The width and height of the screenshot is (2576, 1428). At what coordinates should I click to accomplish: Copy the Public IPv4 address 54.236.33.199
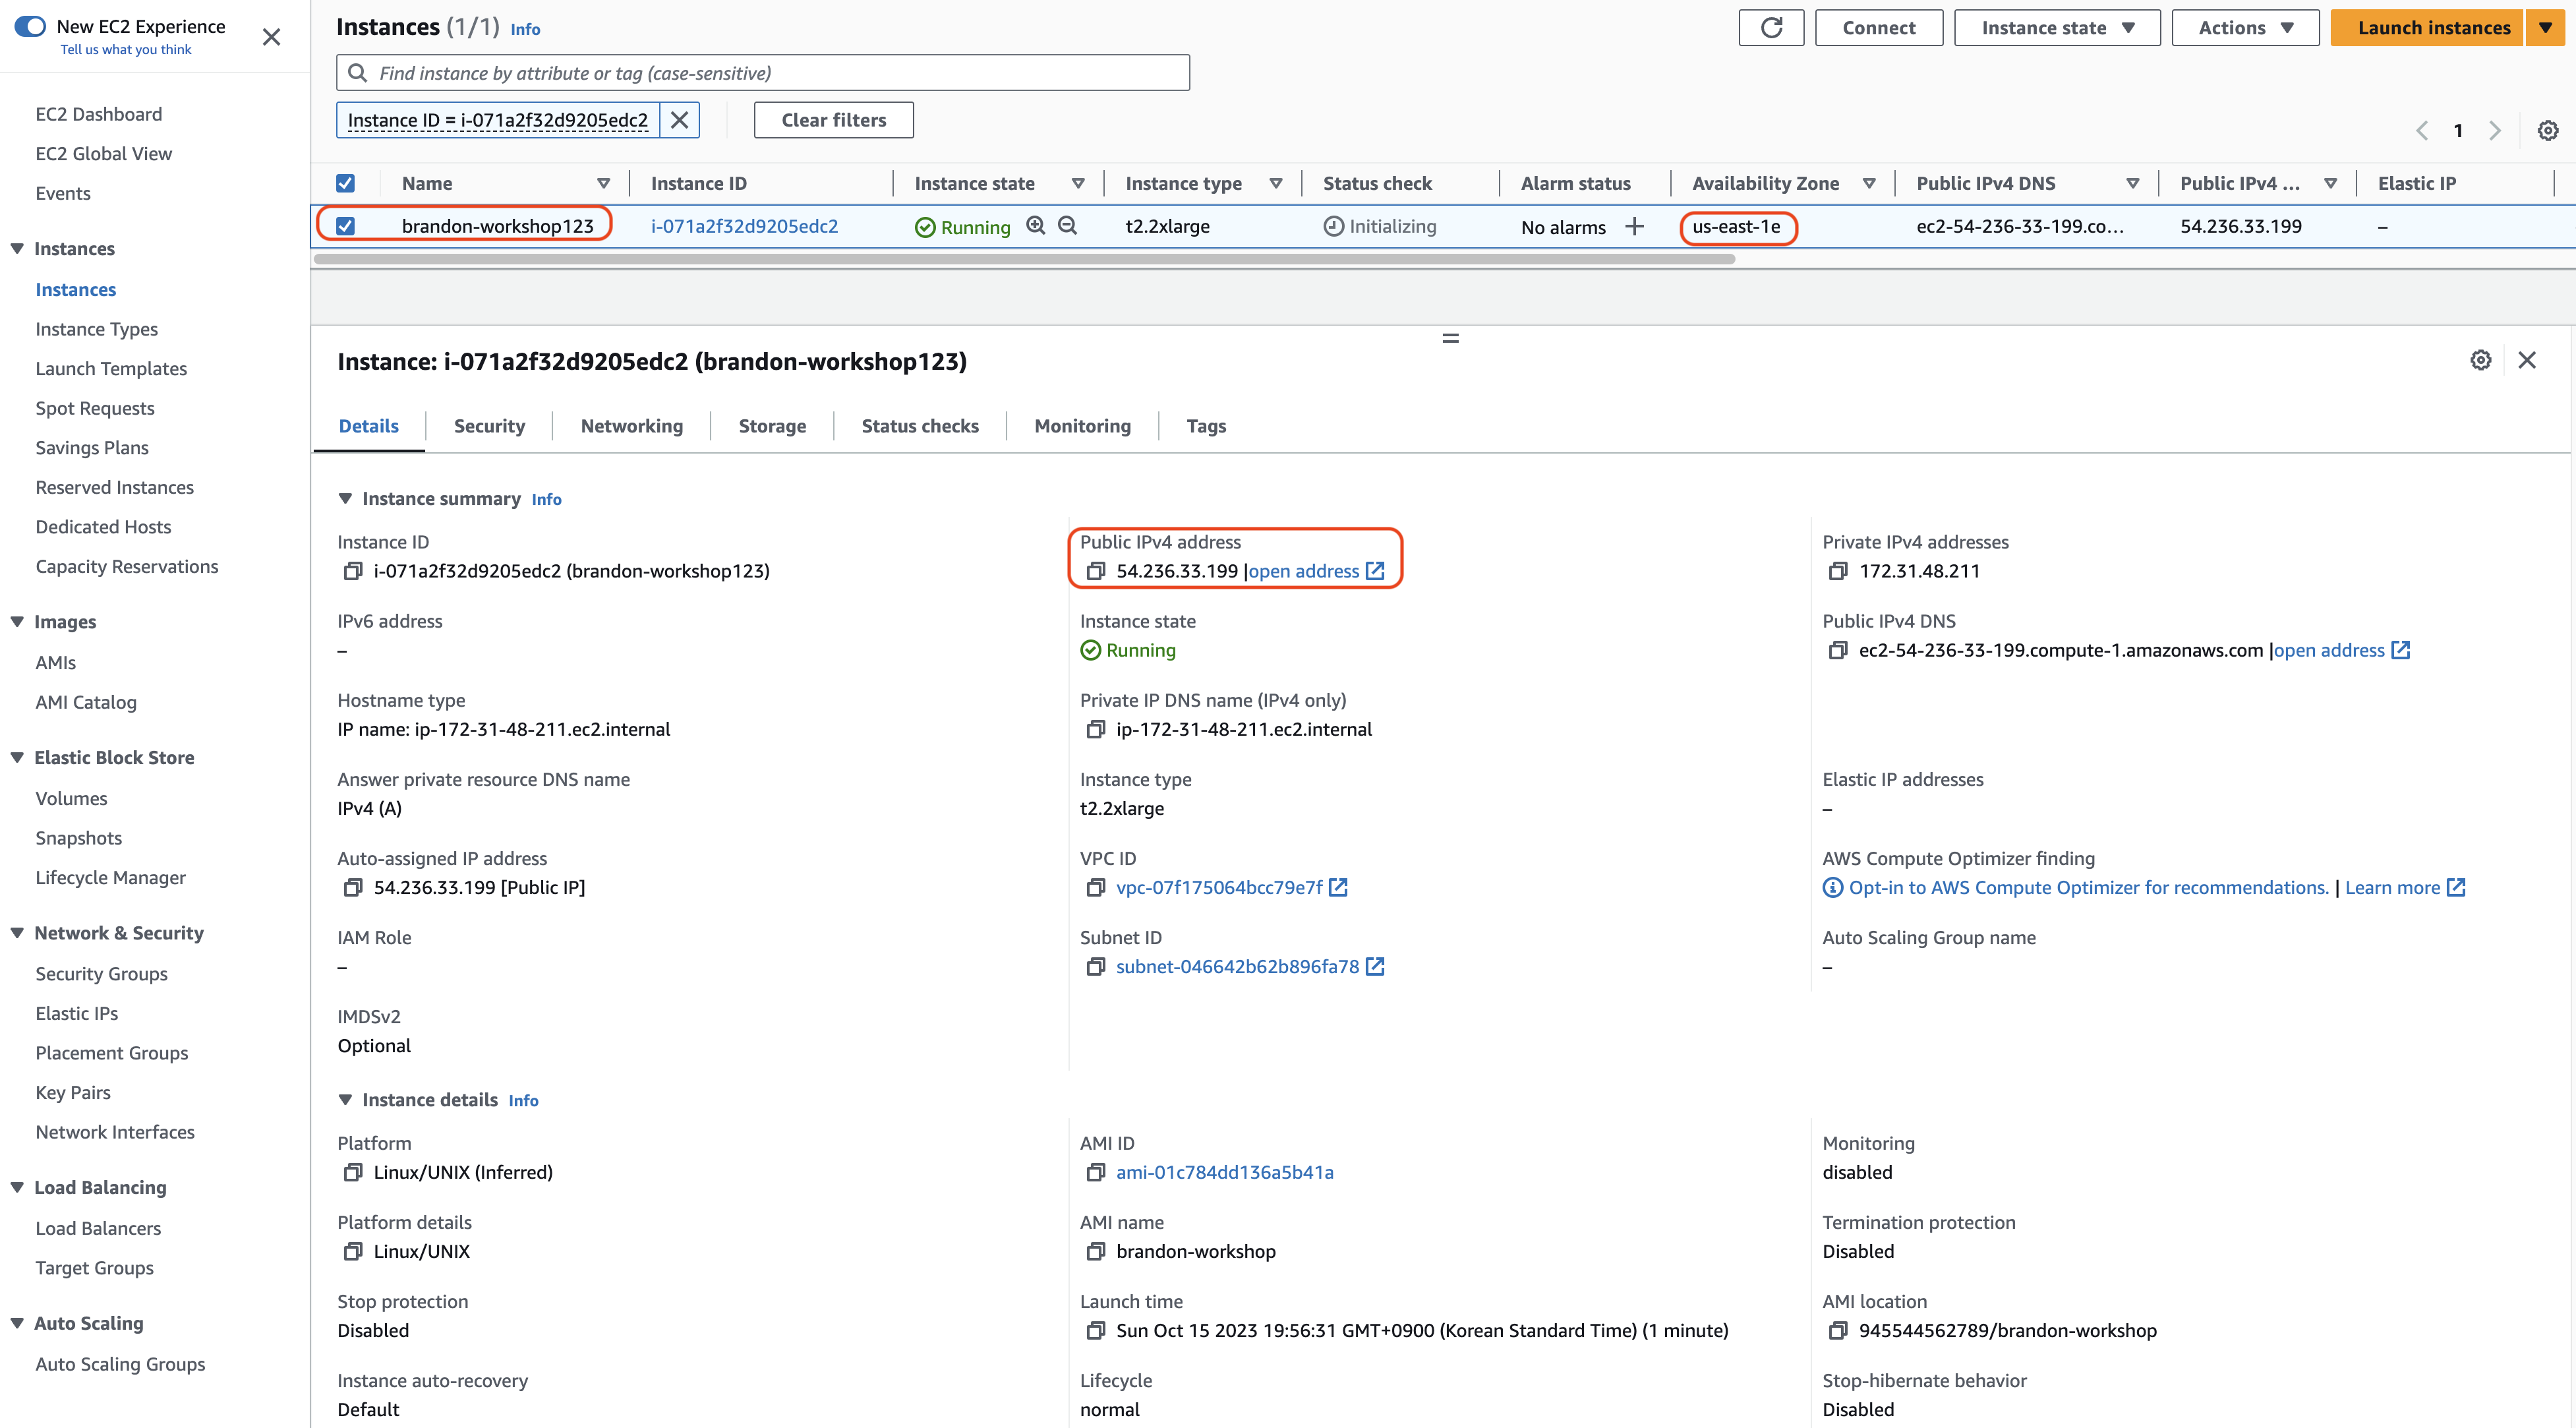click(1096, 571)
